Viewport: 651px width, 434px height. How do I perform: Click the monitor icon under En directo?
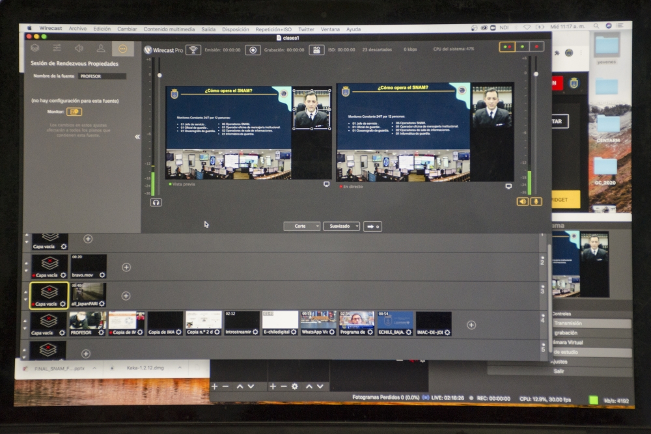(x=508, y=186)
